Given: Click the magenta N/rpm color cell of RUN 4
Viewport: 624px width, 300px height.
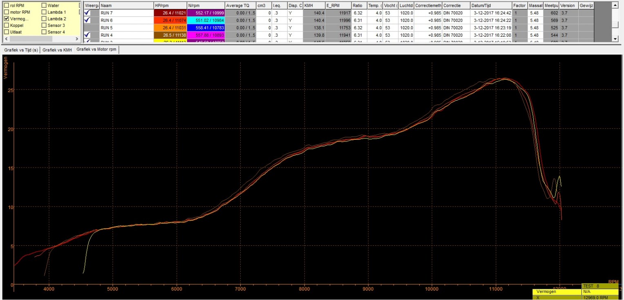Looking at the screenshot, I should (206, 35).
